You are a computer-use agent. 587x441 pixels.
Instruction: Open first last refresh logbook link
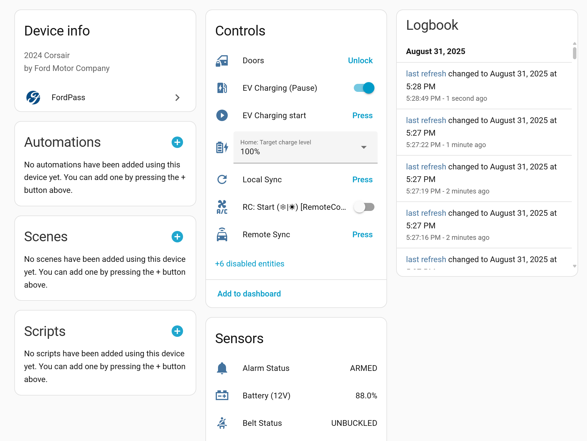(x=426, y=74)
